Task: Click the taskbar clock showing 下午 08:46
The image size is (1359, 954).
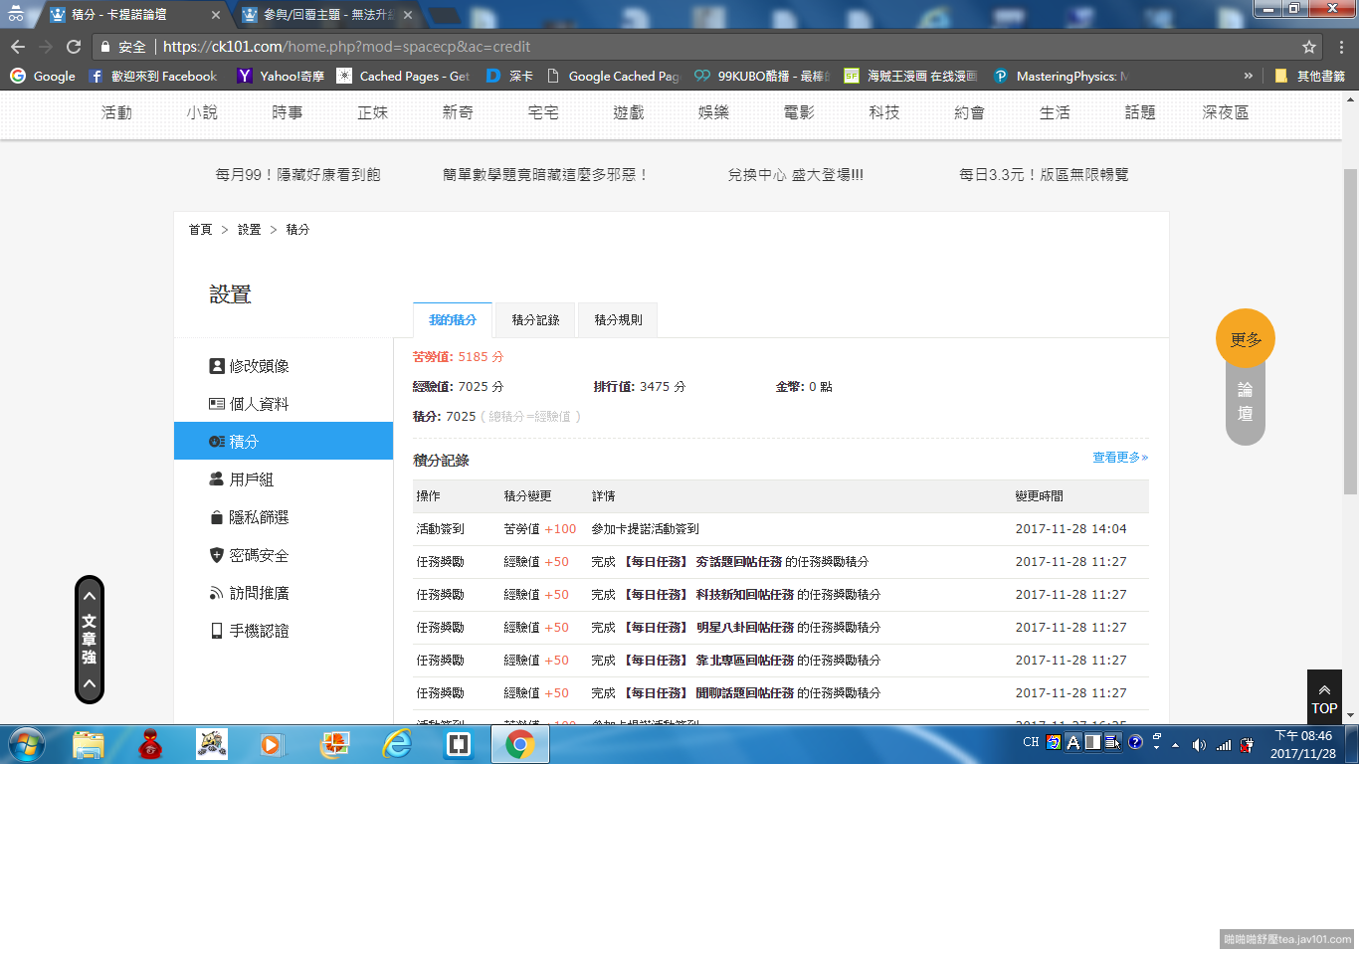Action: pyautogui.click(x=1303, y=744)
